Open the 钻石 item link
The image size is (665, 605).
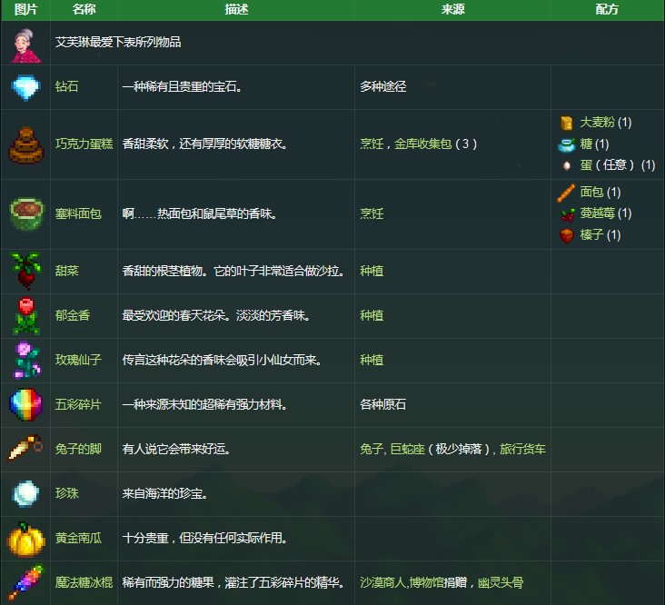click(67, 87)
